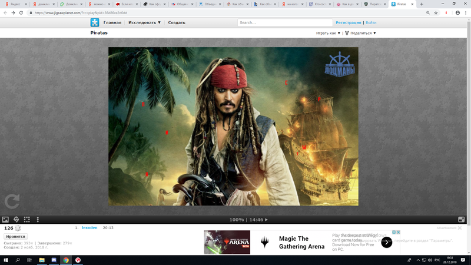This screenshot has width=471, height=265.
Task: Click the Нравится like button
Action: pyautogui.click(x=16, y=237)
